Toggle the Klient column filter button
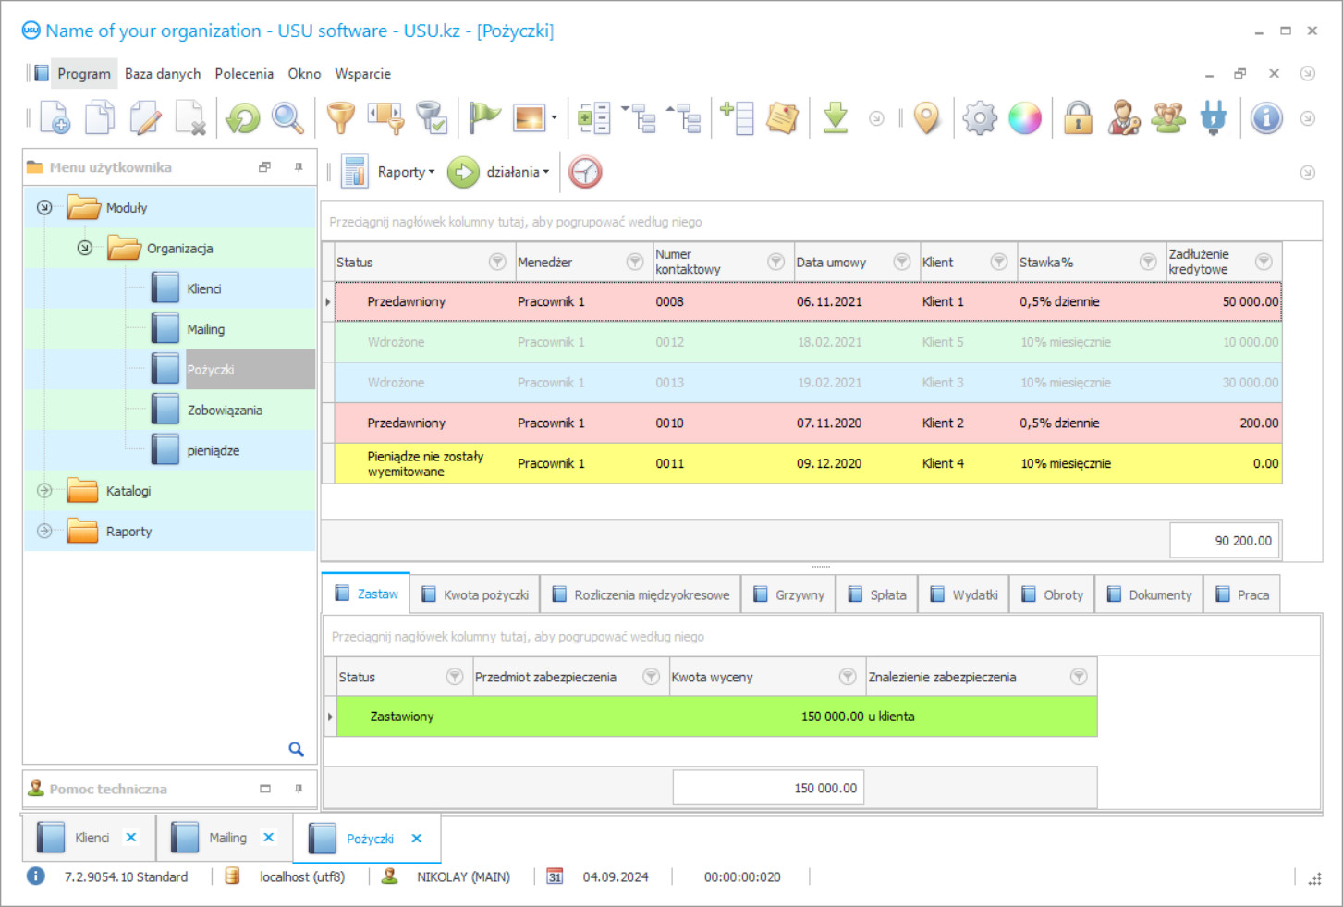Image resolution: width=1343 pixels, height=907 pixels. (999, 262)
